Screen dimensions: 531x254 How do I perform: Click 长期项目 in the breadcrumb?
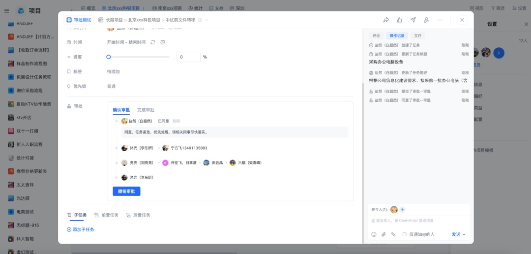tap(115, 20)
